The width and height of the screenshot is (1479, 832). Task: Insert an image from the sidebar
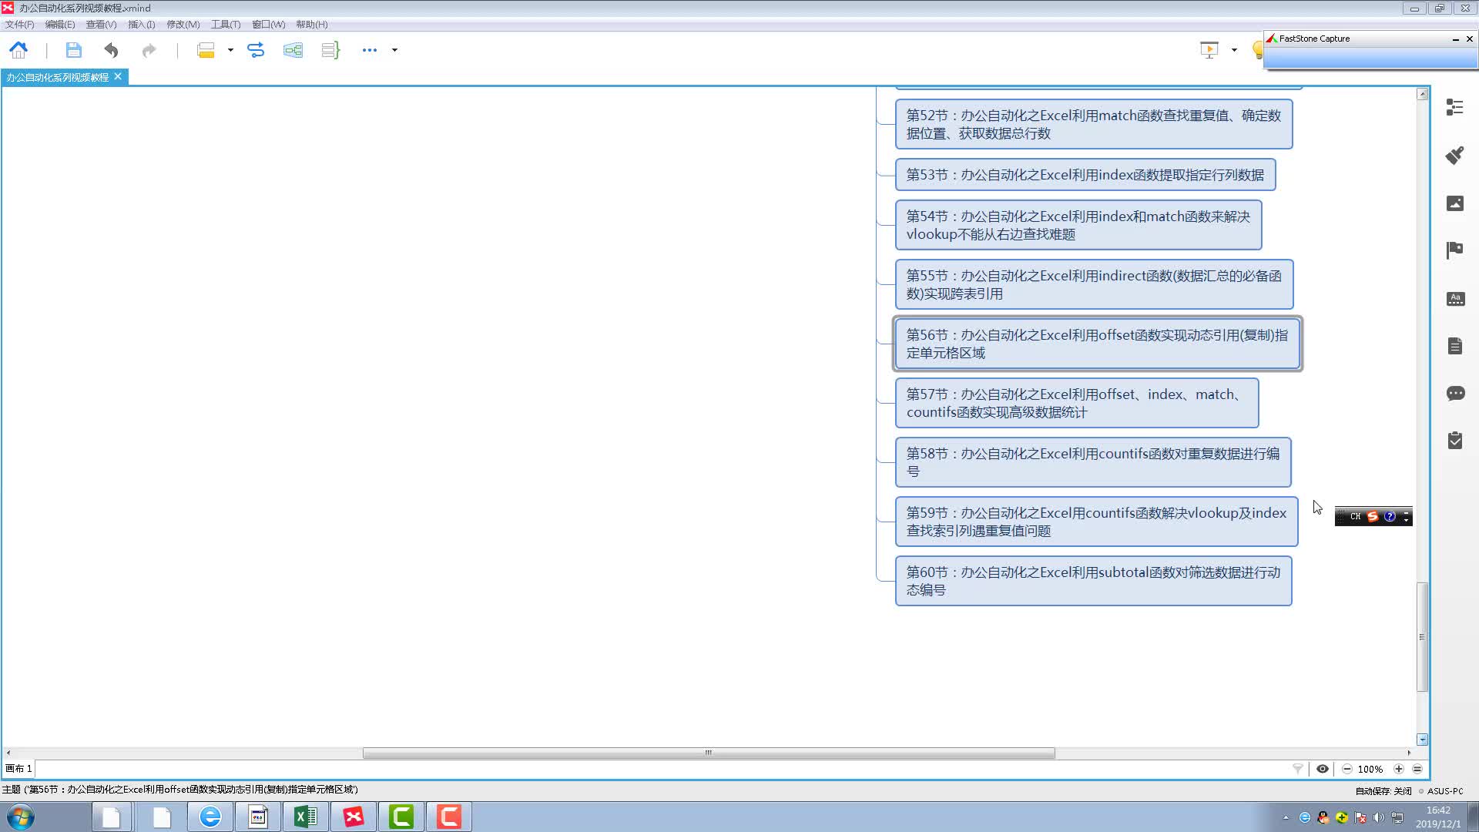click(x=1454, y=203)
